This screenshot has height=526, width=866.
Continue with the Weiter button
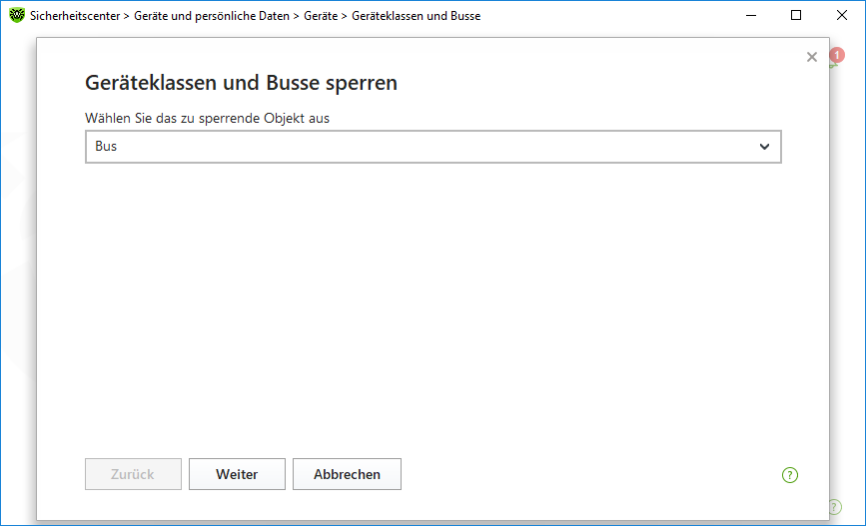(237, 474)
